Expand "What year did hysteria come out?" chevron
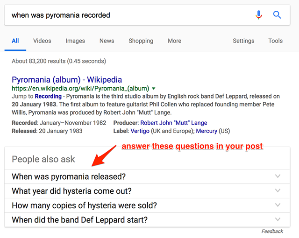Image resolution: width=299 pixels, height=238 pixels. pyautogui.click(x=278, y=190)
